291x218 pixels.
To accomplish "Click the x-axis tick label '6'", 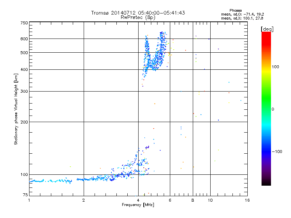I will [170, 200].
